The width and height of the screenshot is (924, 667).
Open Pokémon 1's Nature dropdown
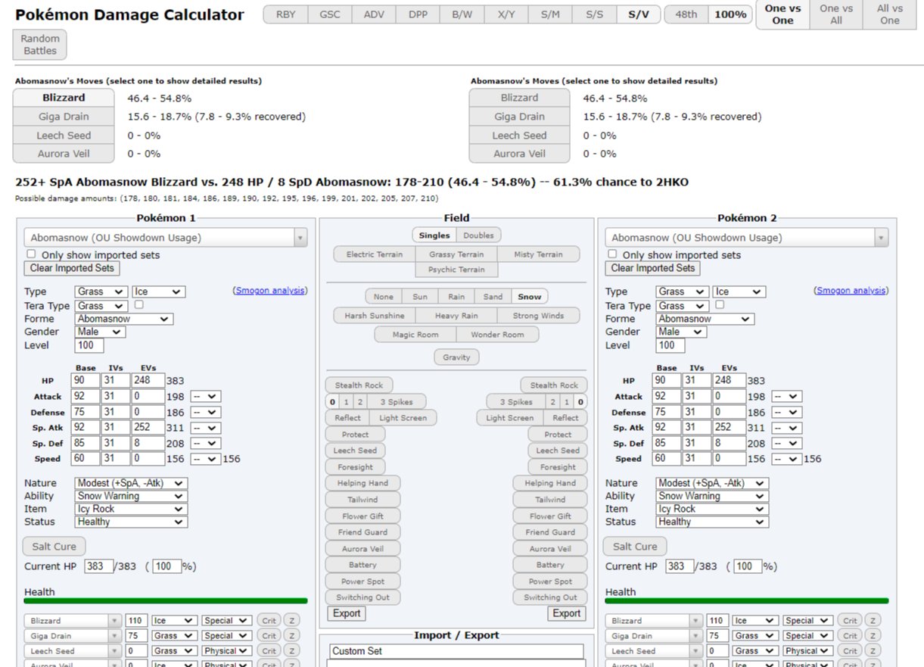[131, 483]
